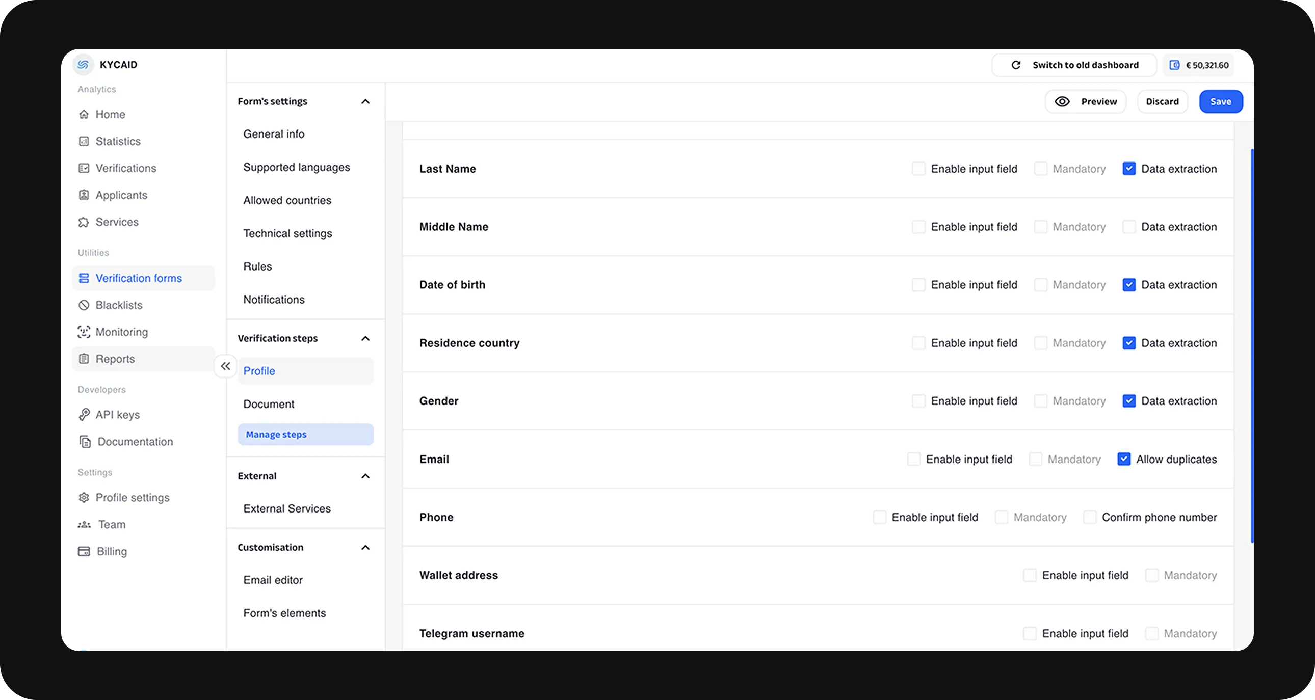Viewport: 1315px width, 700px height.
Task: Click the Statistics sidebar icon
Action: (84, 141)
